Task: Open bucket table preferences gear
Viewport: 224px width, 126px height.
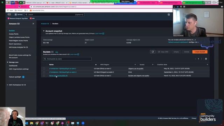Action: click(206, 59)
